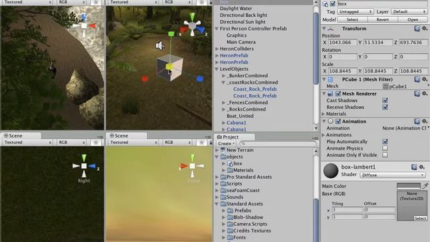Viewport: 430px width, 242px height.
Task: Click blue Z cone on perspective view gizmo
Action: coord(201,30)
